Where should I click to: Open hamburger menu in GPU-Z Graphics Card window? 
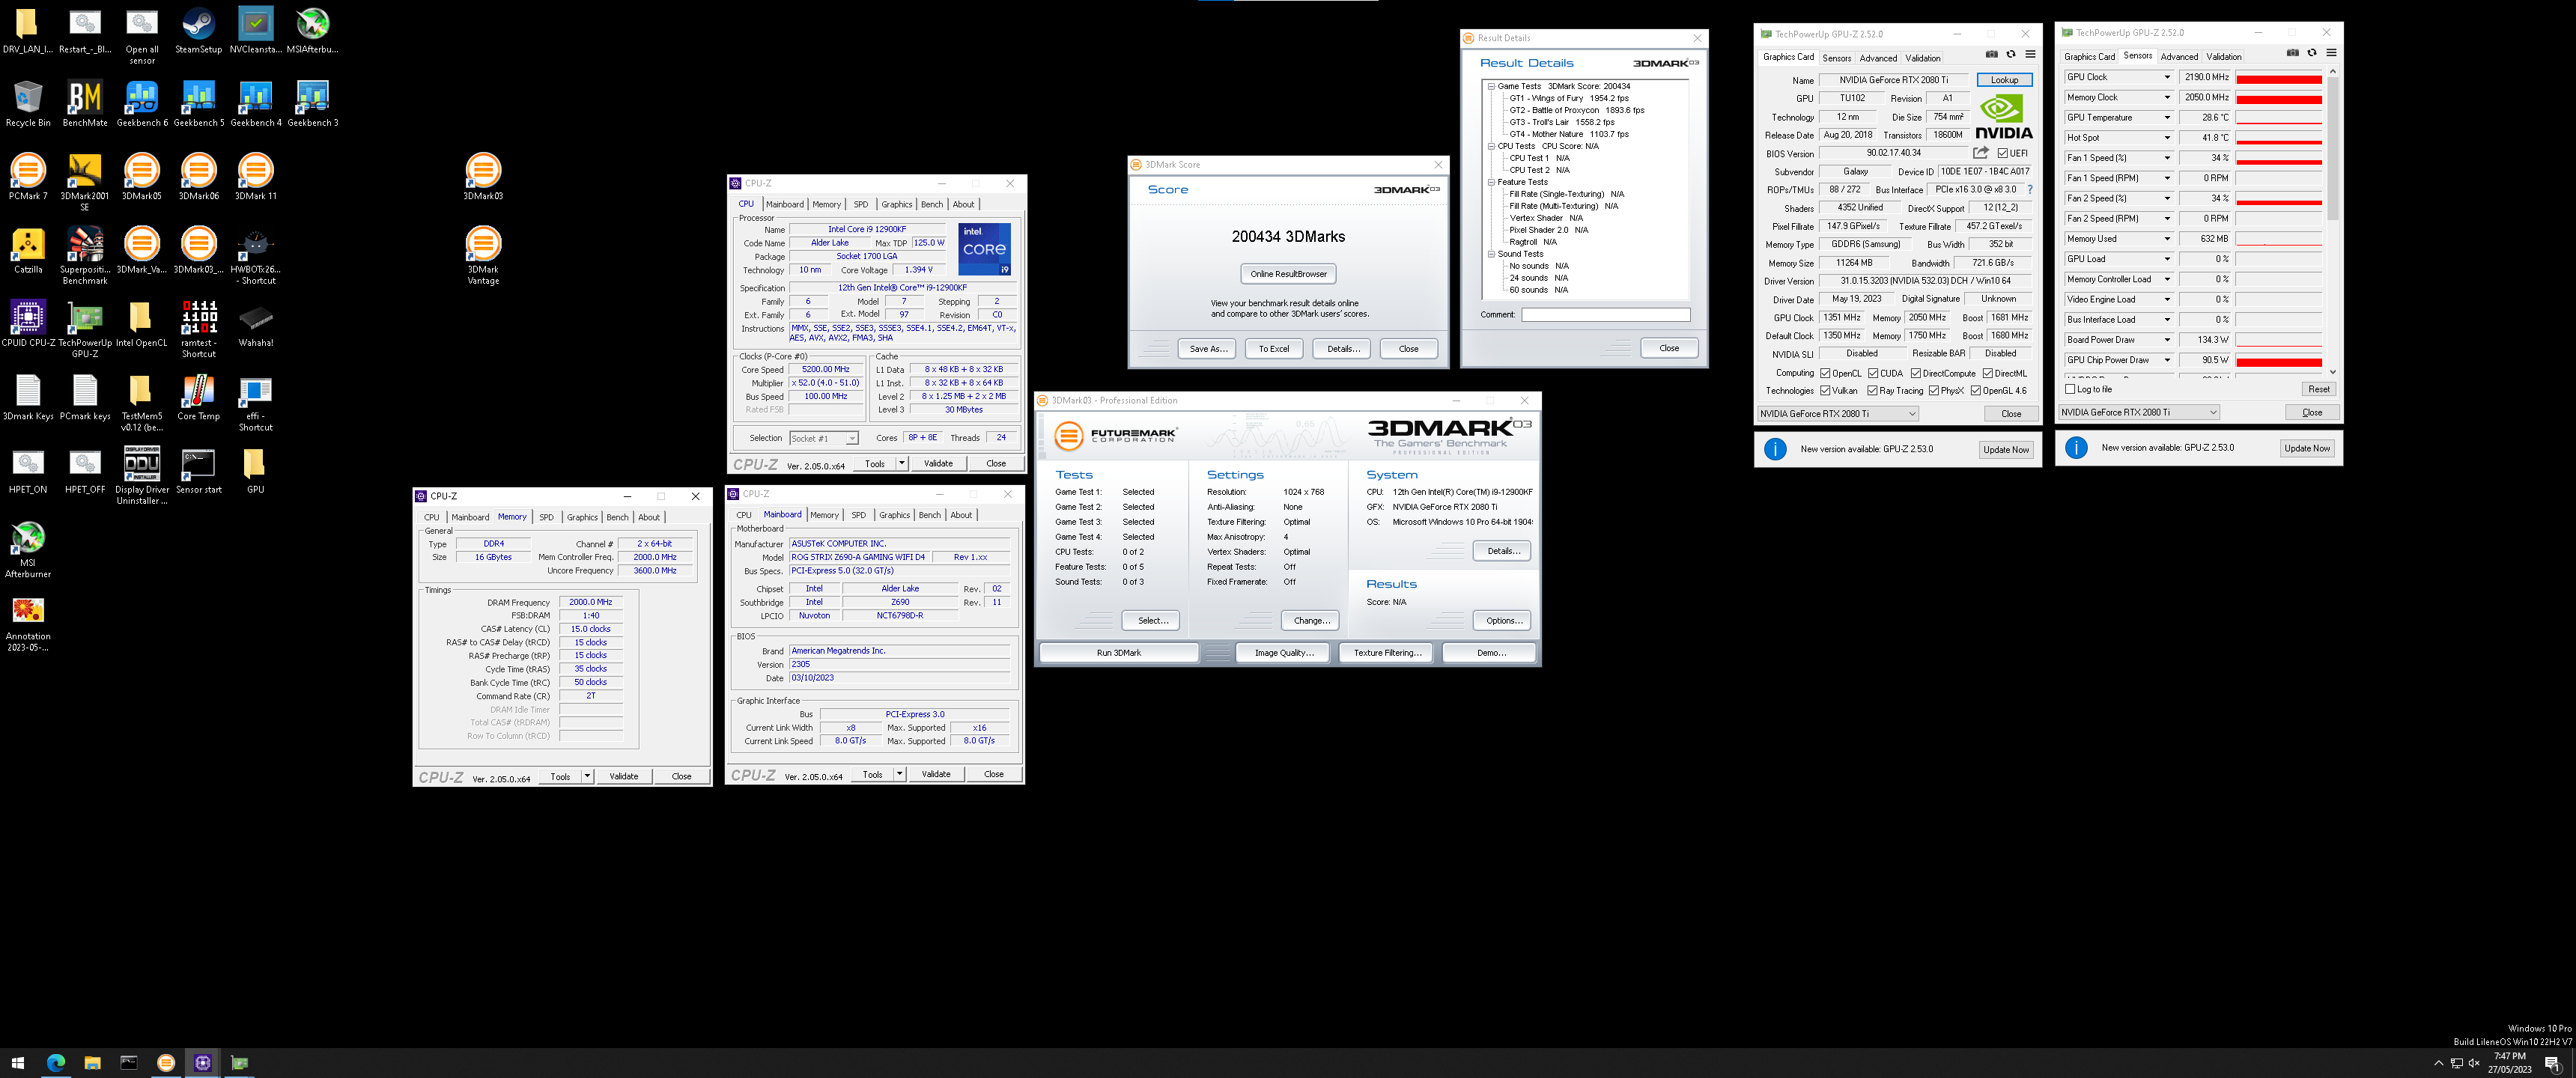click(x=2030, y=54)
